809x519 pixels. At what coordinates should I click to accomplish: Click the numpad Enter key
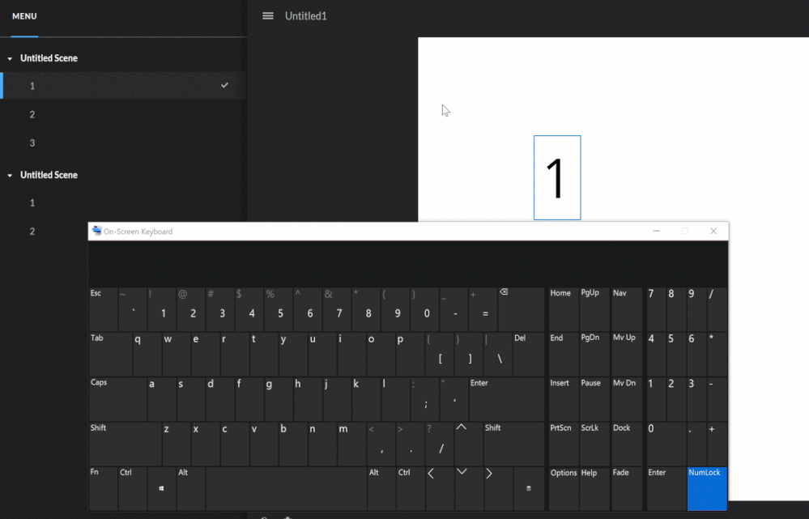coord(666,488)
